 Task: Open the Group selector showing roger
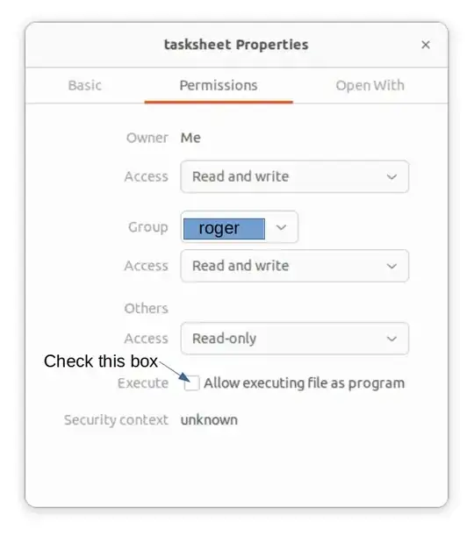pos(240,227)
